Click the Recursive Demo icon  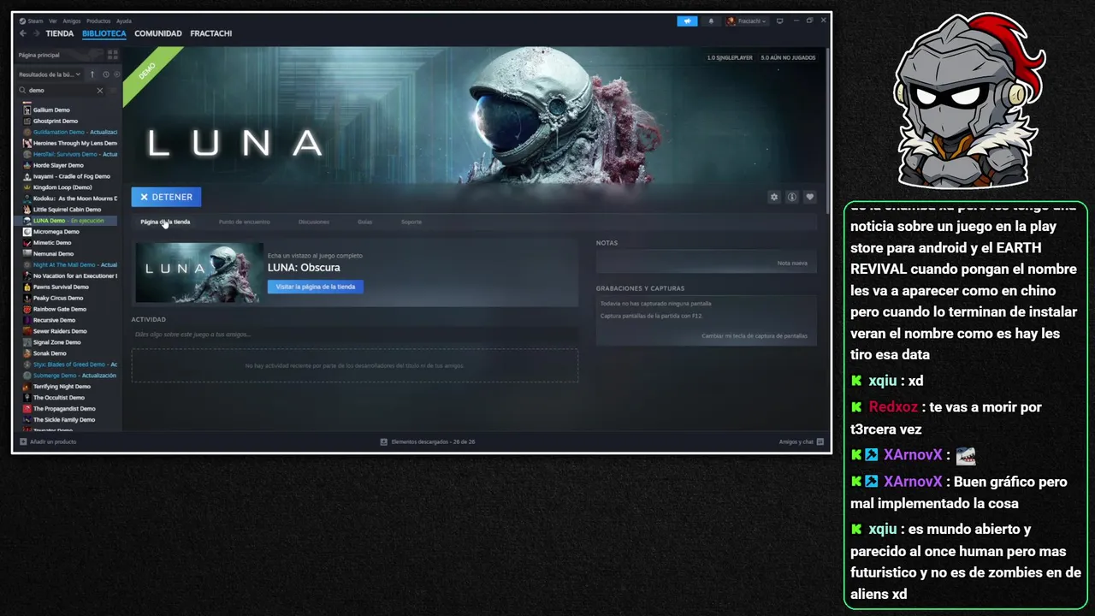click(x=27, y=320)
